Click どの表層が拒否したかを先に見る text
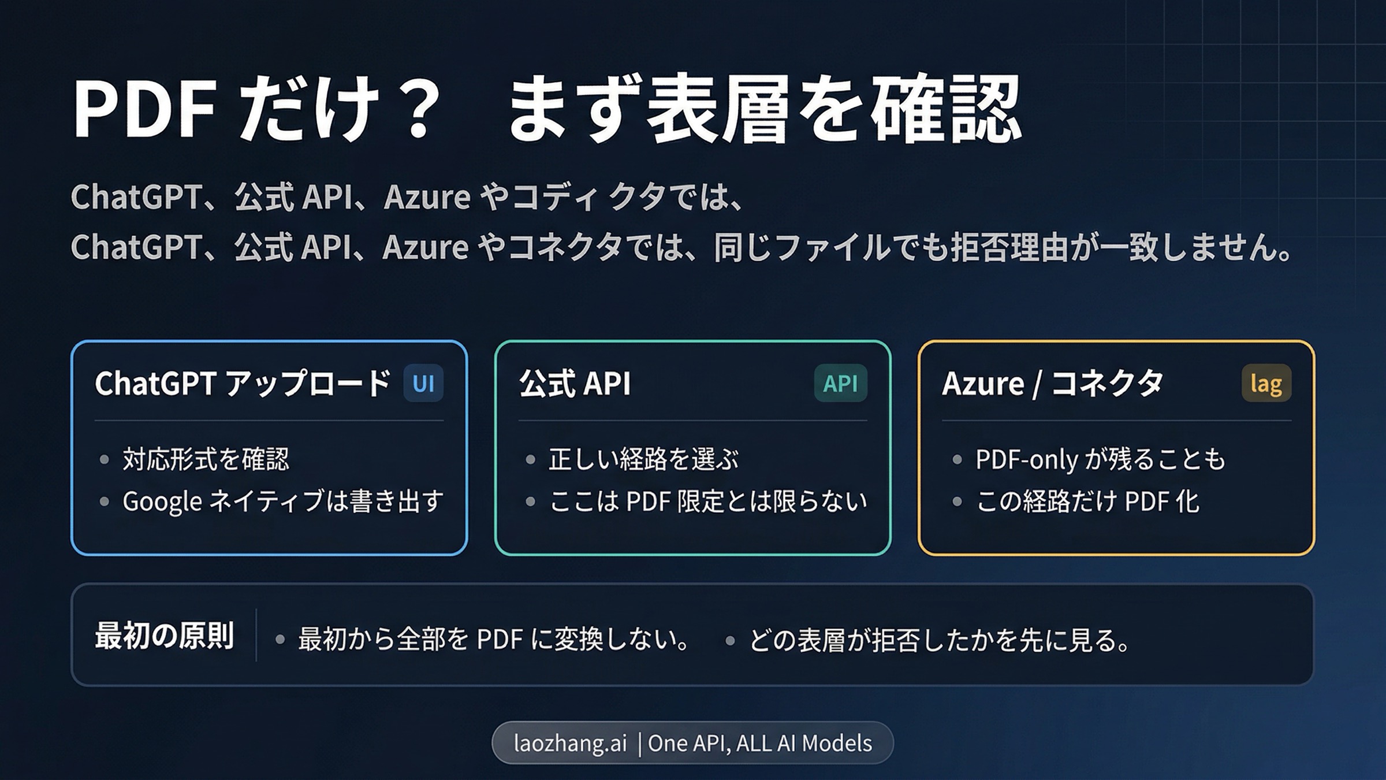The image size is (1386, 780). tap(940, 640)
